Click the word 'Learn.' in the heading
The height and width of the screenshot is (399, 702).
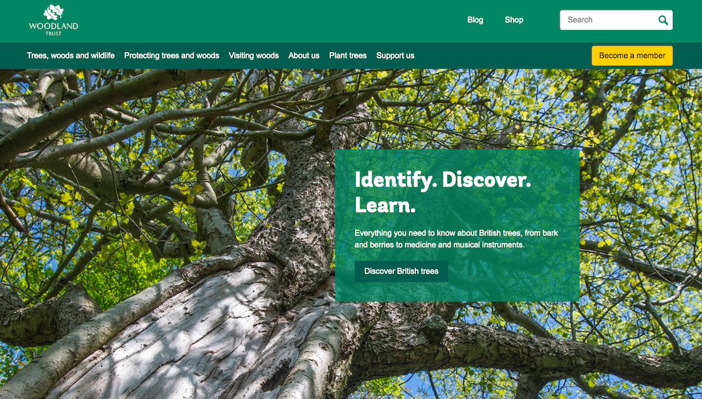coord(385,205)
